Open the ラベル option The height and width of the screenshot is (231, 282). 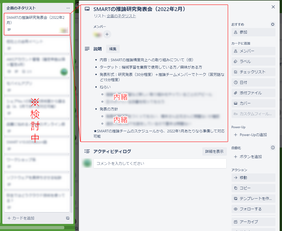click(x=253, y=61)
